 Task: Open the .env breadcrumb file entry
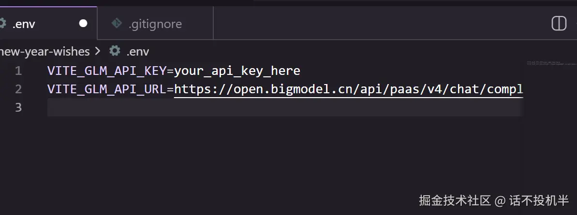[138, 51]
